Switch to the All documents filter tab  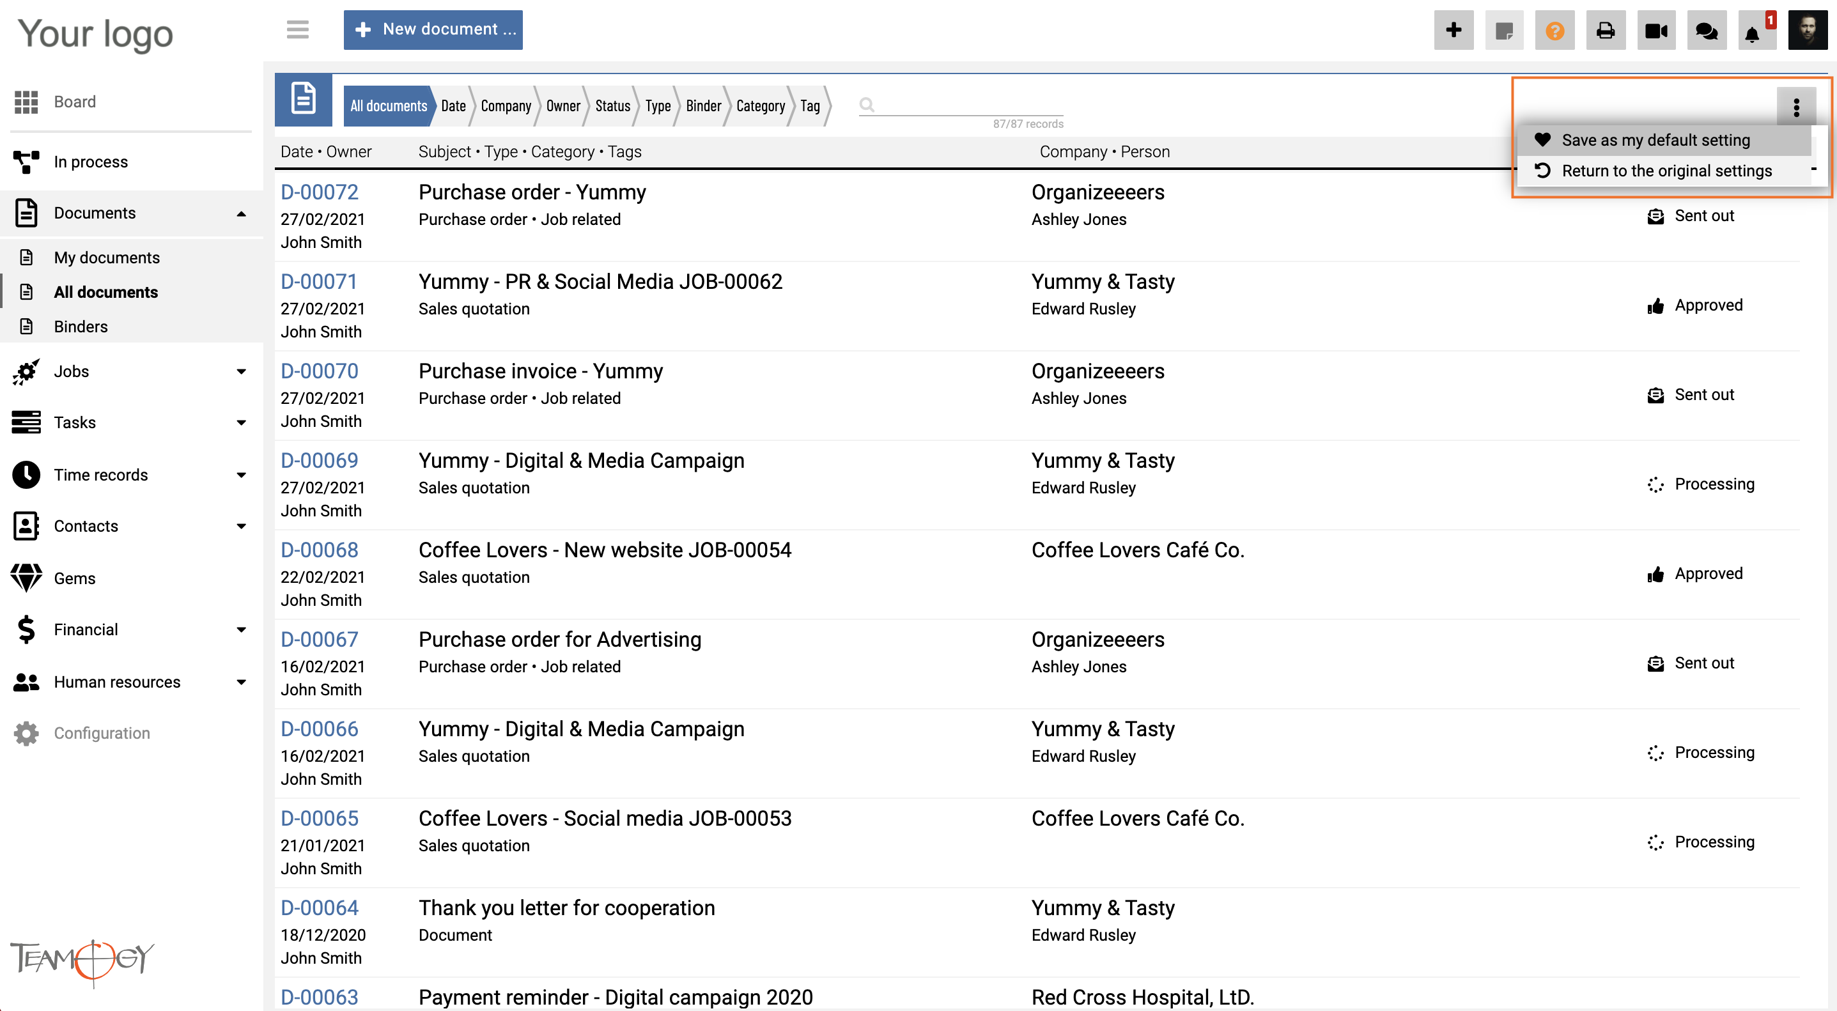(388, 105)
